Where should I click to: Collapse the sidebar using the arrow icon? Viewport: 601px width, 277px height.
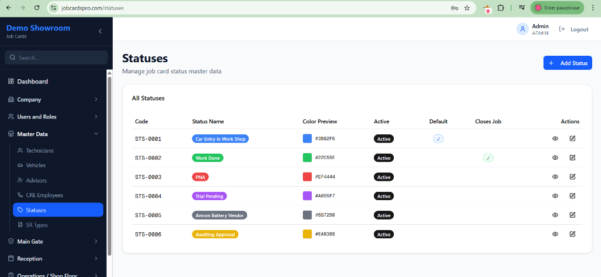point(100,31)
